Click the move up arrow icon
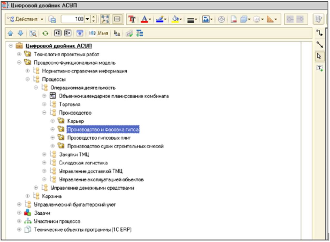Viewport: 330px width, 242px height. (x=10, y=33)
